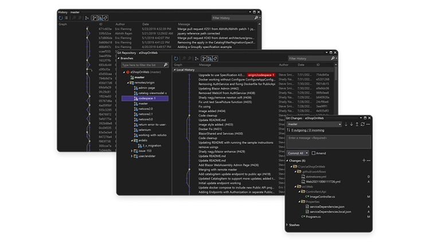This screenshot has width=430, height=242.
Task: Select the admin-page remote branch
Action: tap(146, 88)
